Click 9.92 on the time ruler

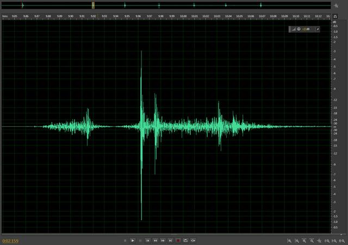(93, 16)
